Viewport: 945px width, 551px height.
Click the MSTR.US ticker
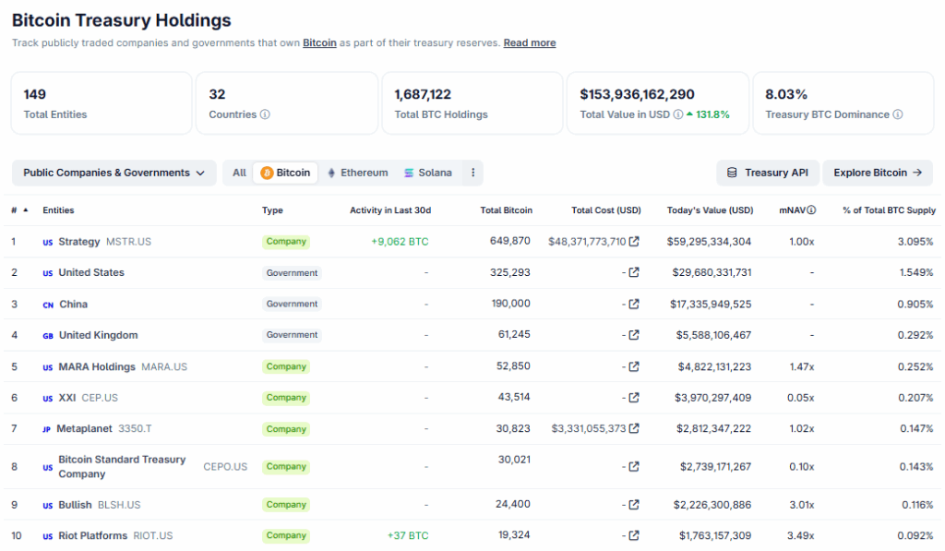click(x=128, y=241)
